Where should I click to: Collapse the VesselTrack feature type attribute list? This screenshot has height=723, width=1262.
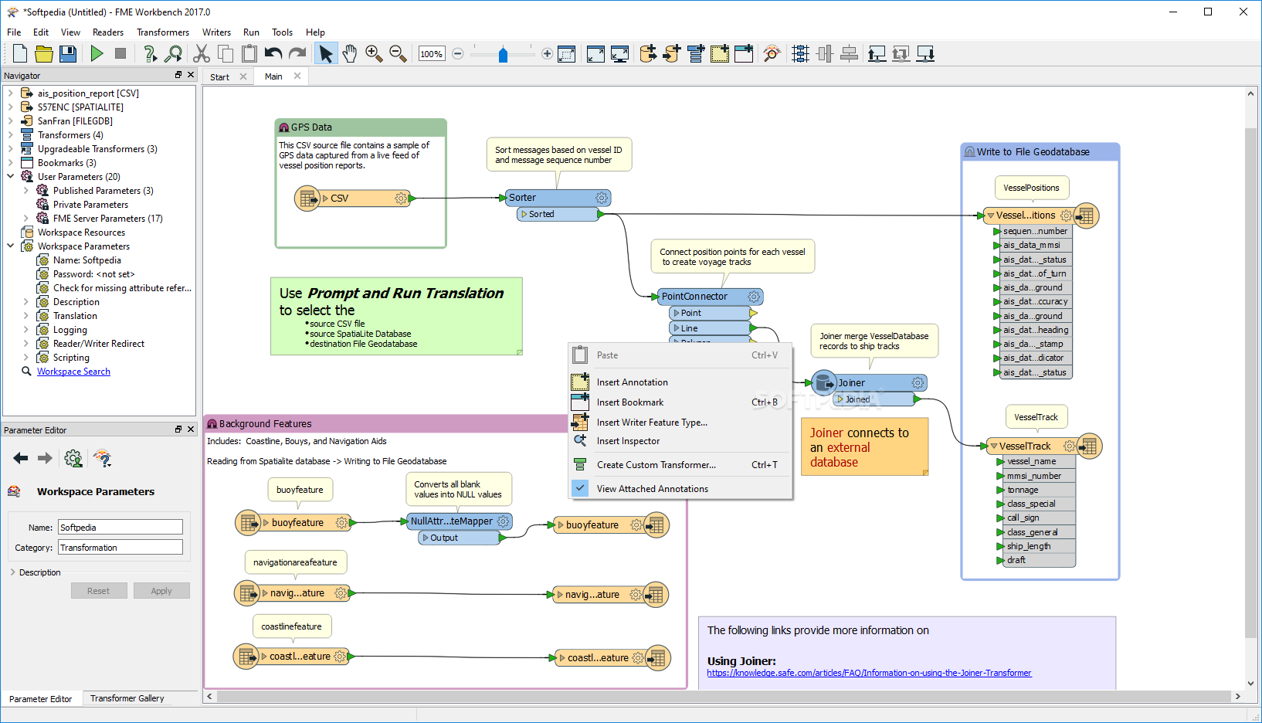993,446
